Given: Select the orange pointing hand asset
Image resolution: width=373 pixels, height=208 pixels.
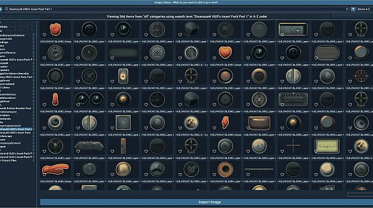Looking at the screenshot, I should click(x=55, y=169).
